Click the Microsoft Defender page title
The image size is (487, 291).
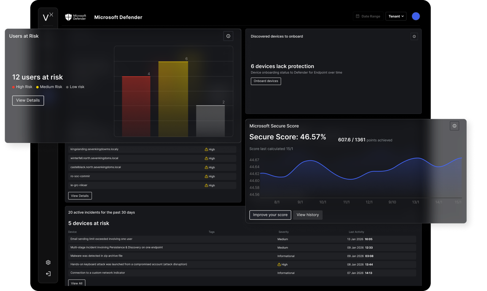[118, 17]
